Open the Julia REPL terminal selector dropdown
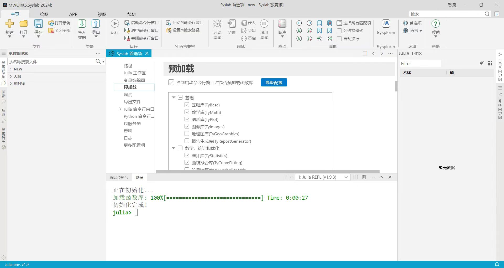 tap(323, 177)
